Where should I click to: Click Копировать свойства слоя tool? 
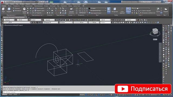(148, 13)
